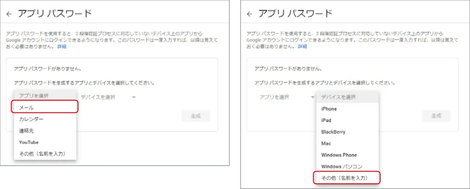
Task: Click the 生成 button in right screenshot
Action: click(x=437, y=116)
